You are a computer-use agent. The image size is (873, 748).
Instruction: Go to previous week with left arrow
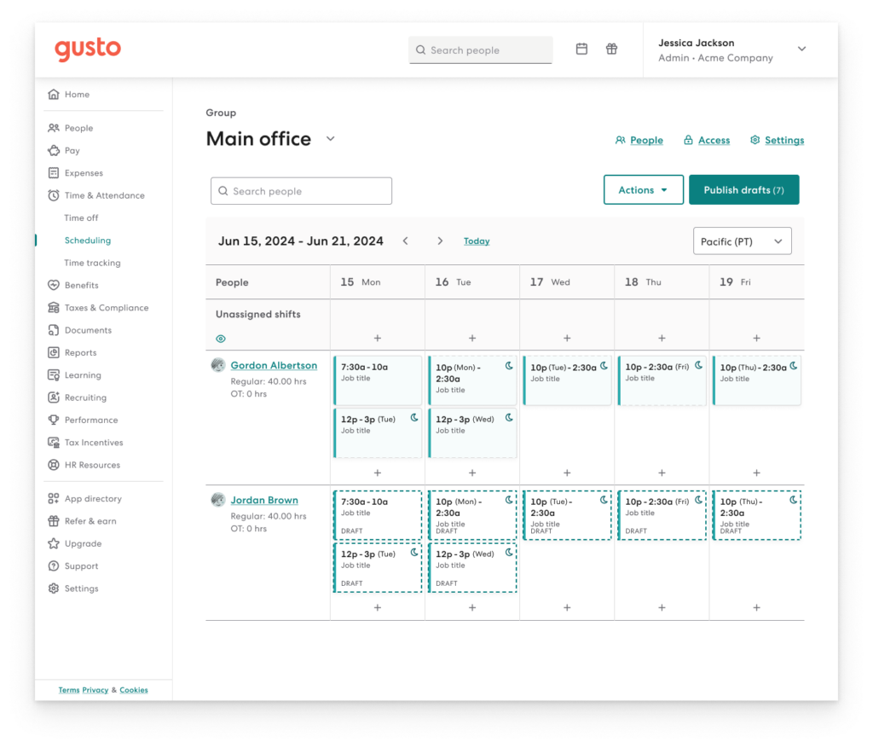coord(406,241)
